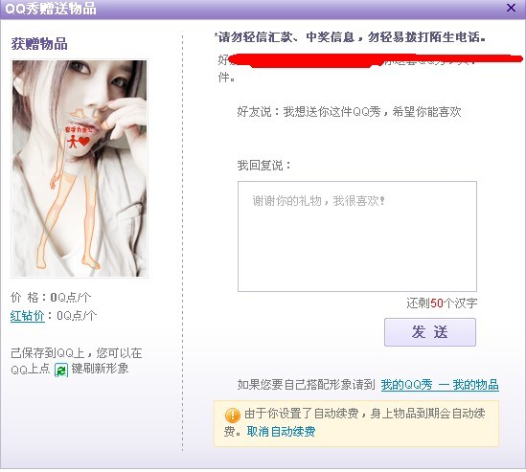
Task: Click the 我回复说 label
Action: [x=263, y=166]
